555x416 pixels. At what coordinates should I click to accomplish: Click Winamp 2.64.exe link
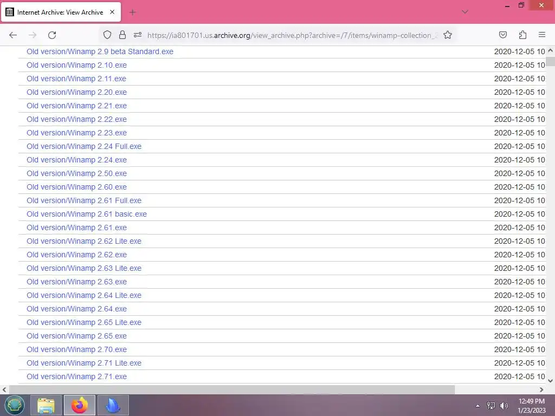pos(76,309)
